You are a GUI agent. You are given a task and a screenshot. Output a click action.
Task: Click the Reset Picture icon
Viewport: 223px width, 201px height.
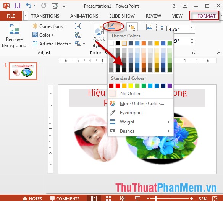(78, 44)
